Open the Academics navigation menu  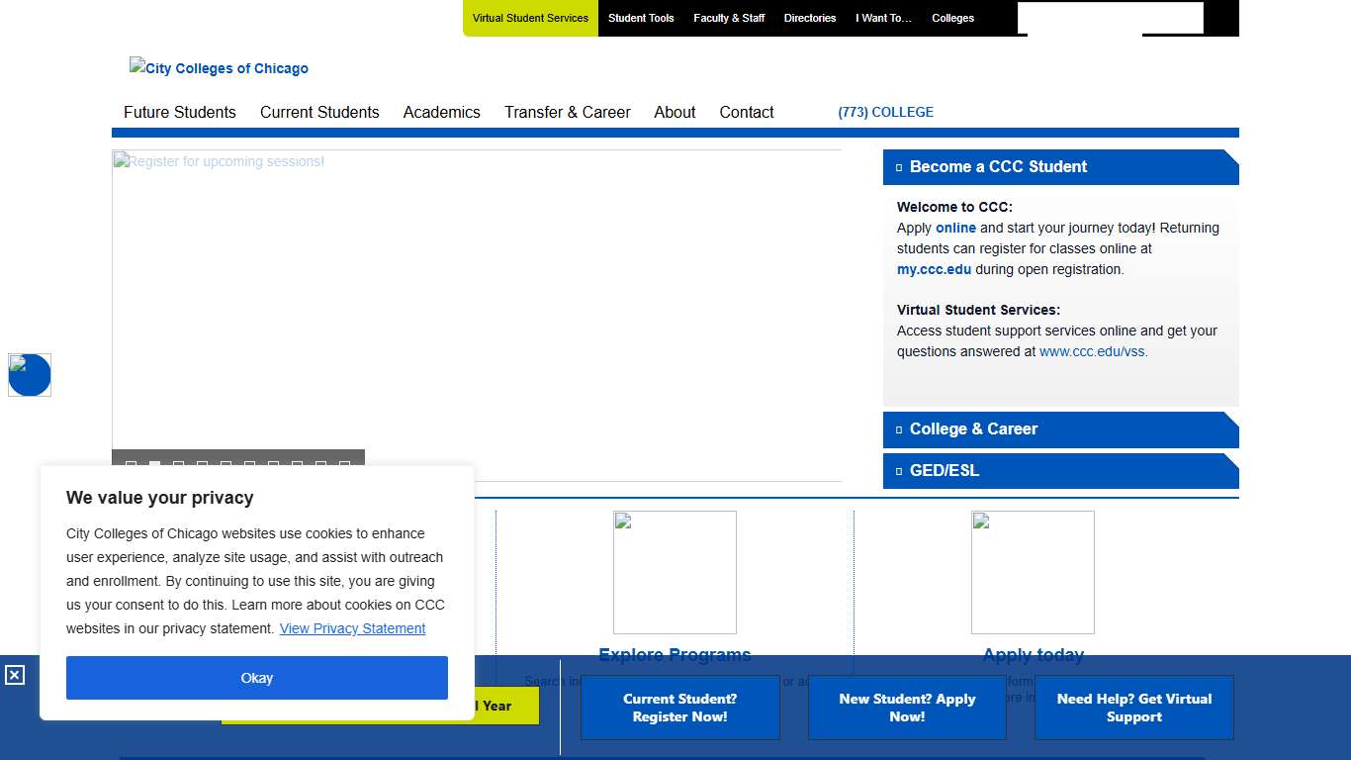[x=441, y=112]
